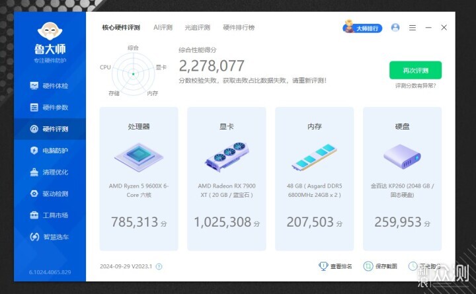Open the 大师排行 badge

(x=362, y=28)
